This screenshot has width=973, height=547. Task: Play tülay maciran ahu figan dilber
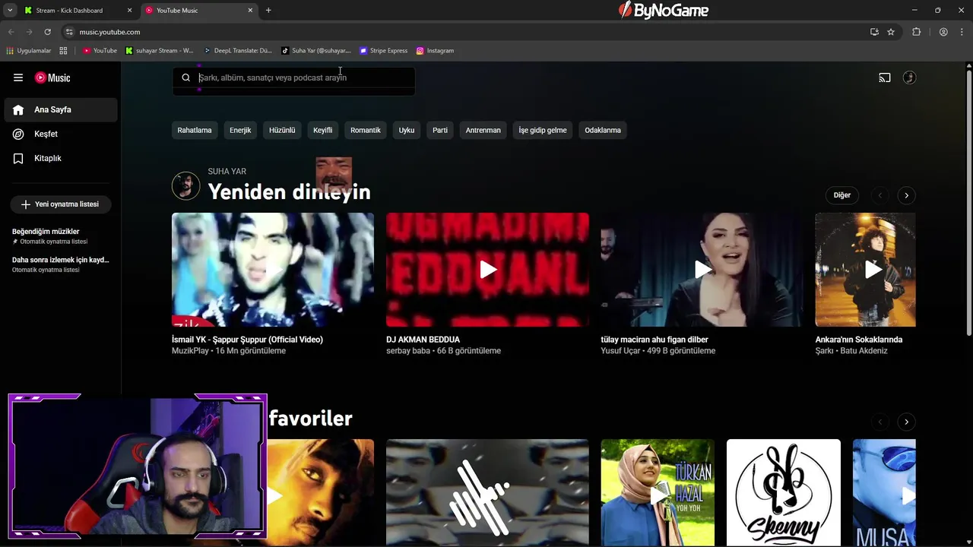click(702, 270)
